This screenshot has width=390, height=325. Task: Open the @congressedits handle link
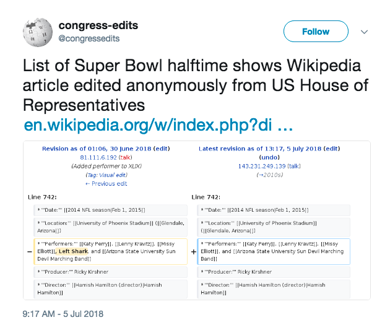[89, 38]
